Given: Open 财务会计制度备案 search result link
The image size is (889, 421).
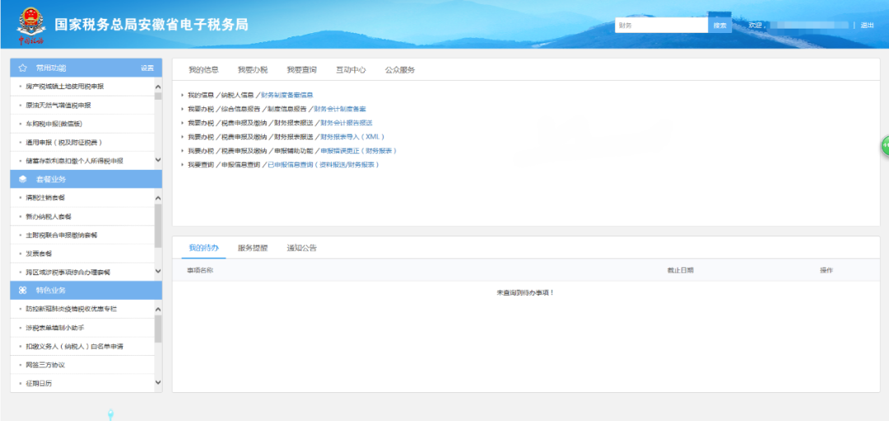Looking at the screenshot, I should [340, 109].
